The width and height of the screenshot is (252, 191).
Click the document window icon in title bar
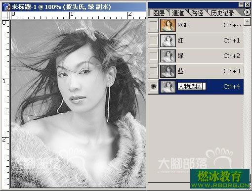coord(7,7)
